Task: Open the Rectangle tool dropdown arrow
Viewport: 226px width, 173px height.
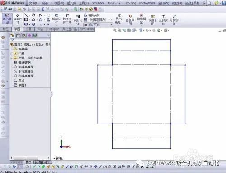Action: coord(29,20)
